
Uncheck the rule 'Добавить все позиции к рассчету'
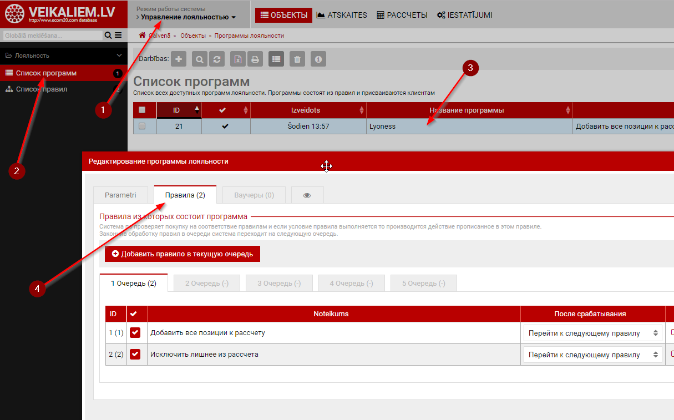[x=135, y=333]
